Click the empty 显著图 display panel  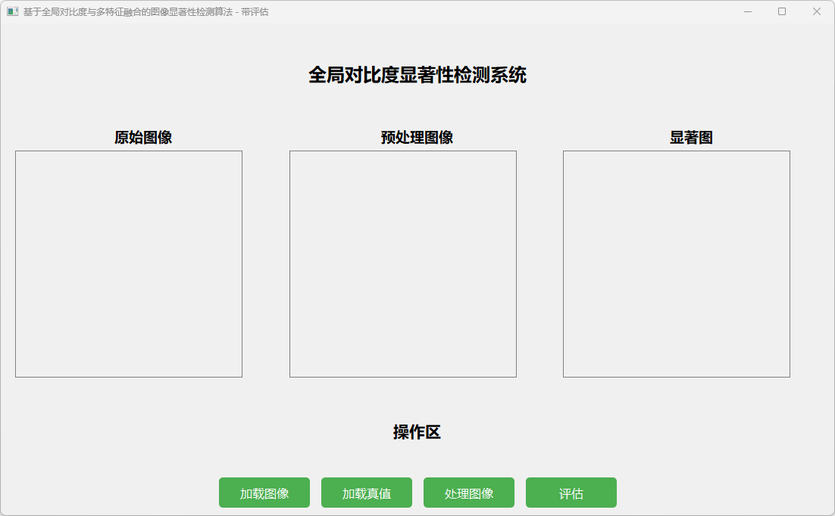pos(677,264)
